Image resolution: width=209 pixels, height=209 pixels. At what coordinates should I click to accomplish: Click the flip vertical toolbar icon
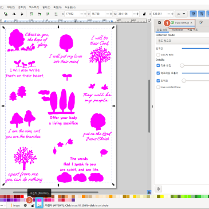tap(22, 14)
